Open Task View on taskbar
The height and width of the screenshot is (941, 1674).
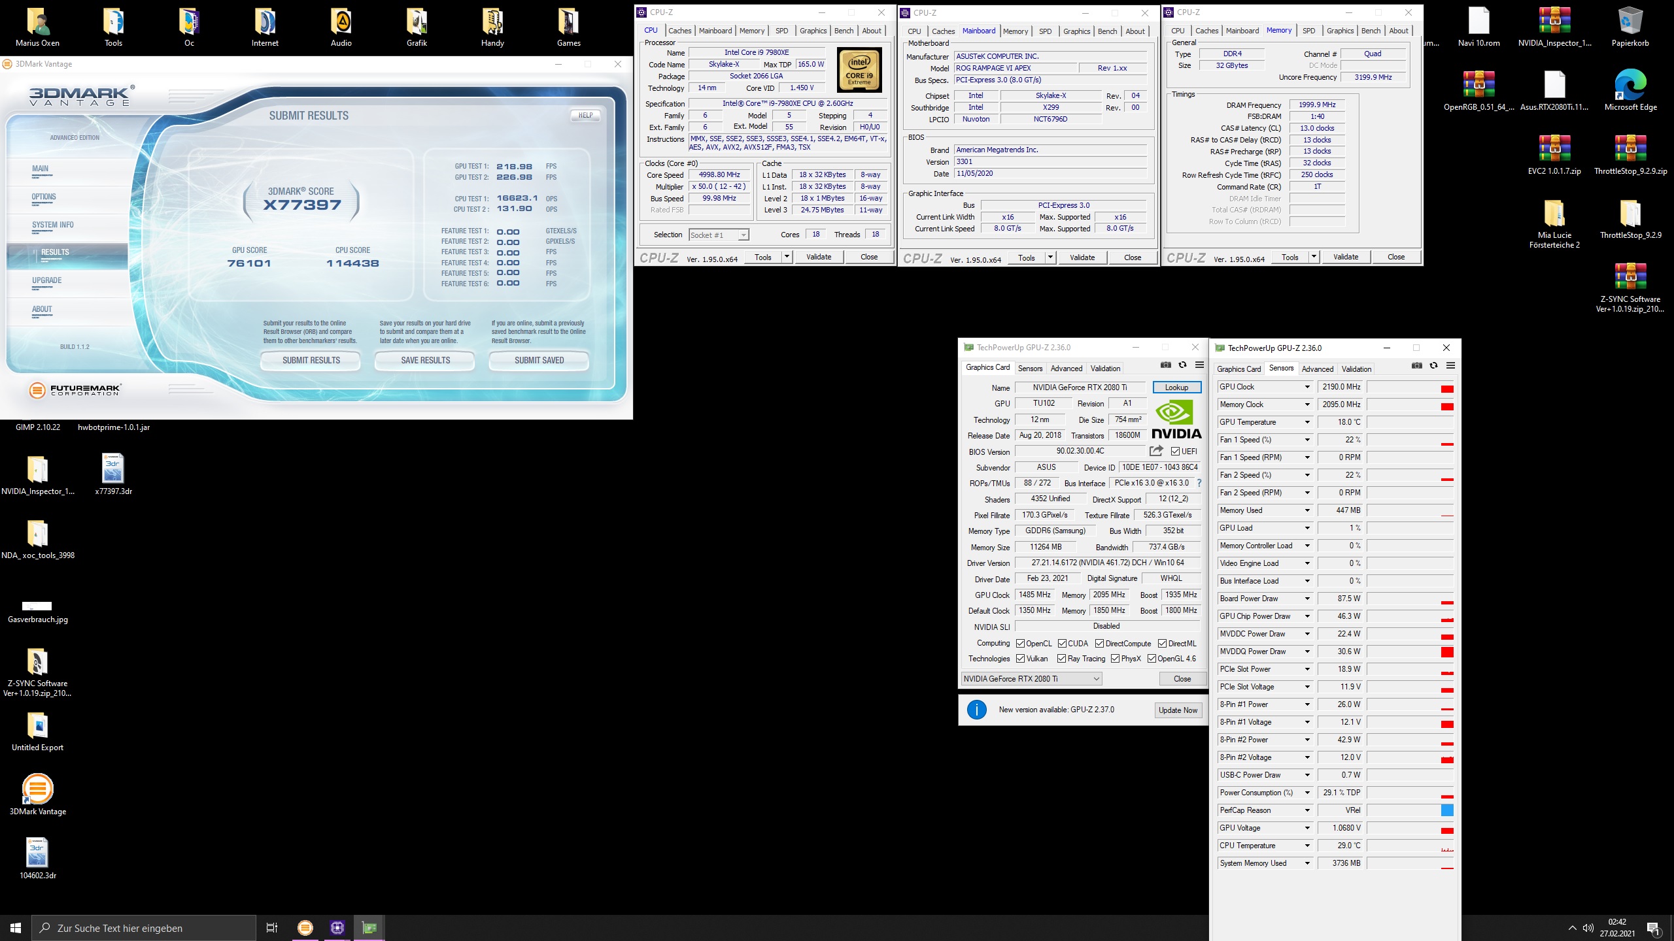[272, 927]
